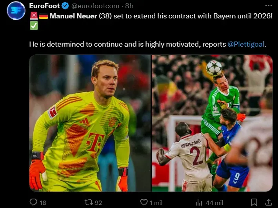Open the EuroFoot display name
The width and height of the screenshot is (278, 208).
coord(44,6)
